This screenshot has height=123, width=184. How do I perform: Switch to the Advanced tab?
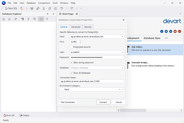pos(76,27)
